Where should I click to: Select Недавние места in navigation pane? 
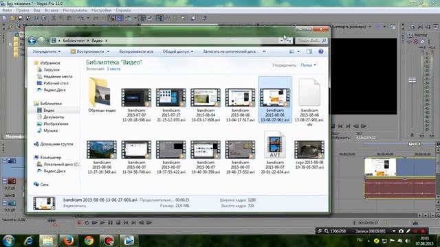point(58,76)
